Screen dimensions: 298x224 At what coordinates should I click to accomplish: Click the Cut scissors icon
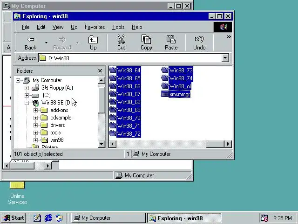click(x=121, y=40)
